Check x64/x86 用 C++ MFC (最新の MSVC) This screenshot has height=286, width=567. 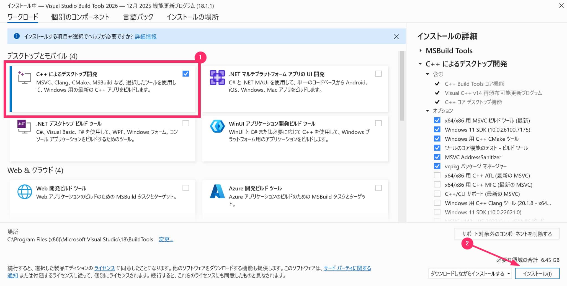point(437,184)
